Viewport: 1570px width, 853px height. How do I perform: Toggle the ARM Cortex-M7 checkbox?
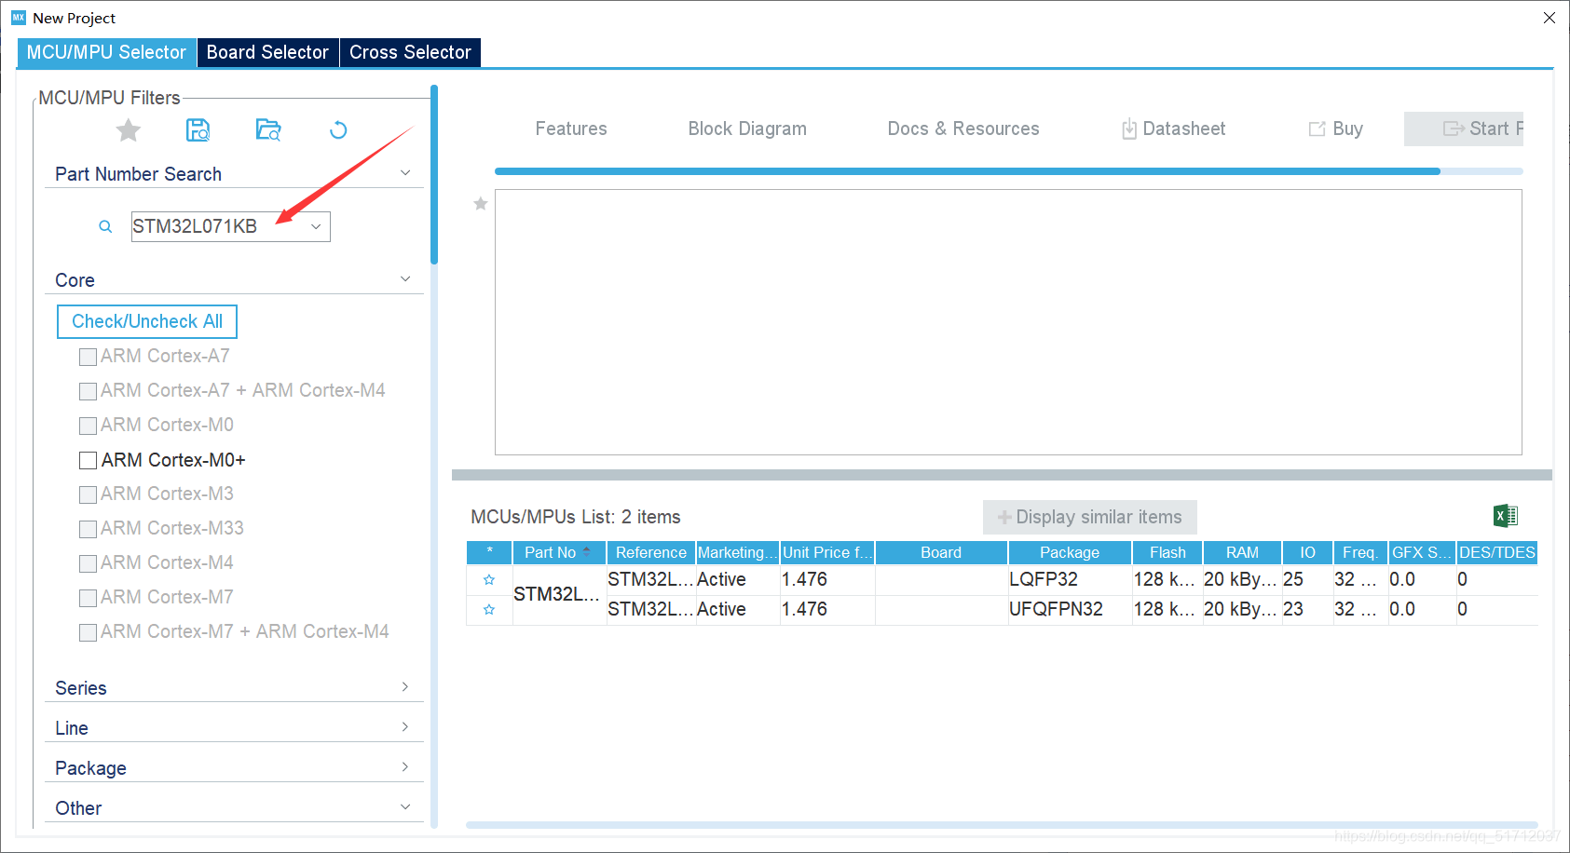click(x=89, y=598)
